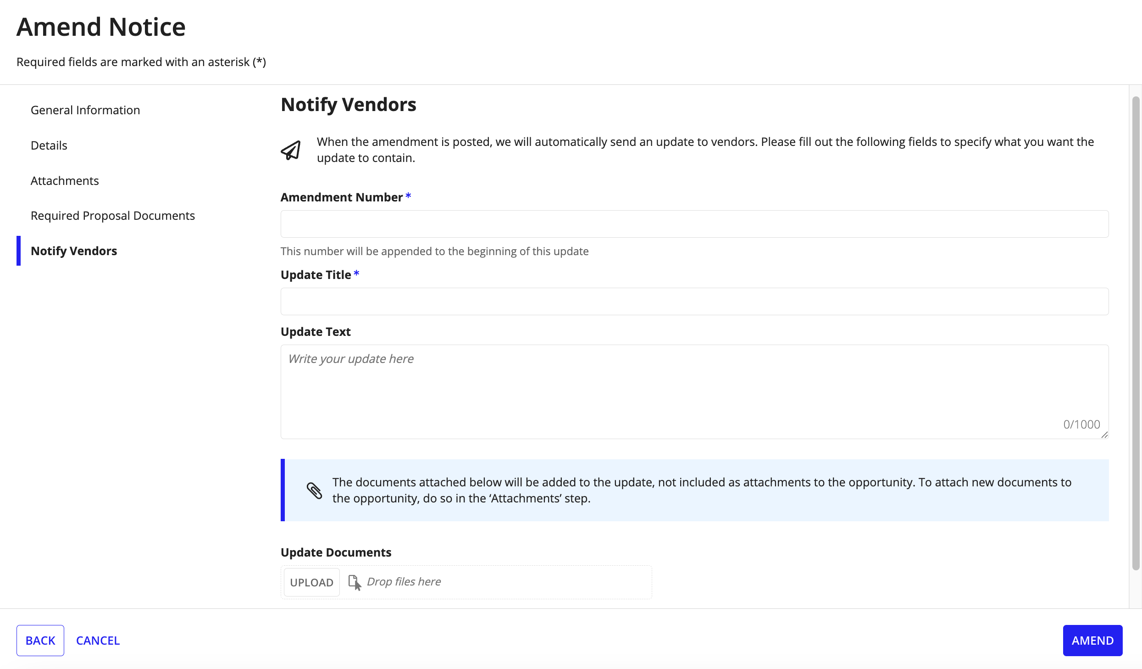
Task: Click the 'Required fields are marked' note
Action: pos(141,62)
